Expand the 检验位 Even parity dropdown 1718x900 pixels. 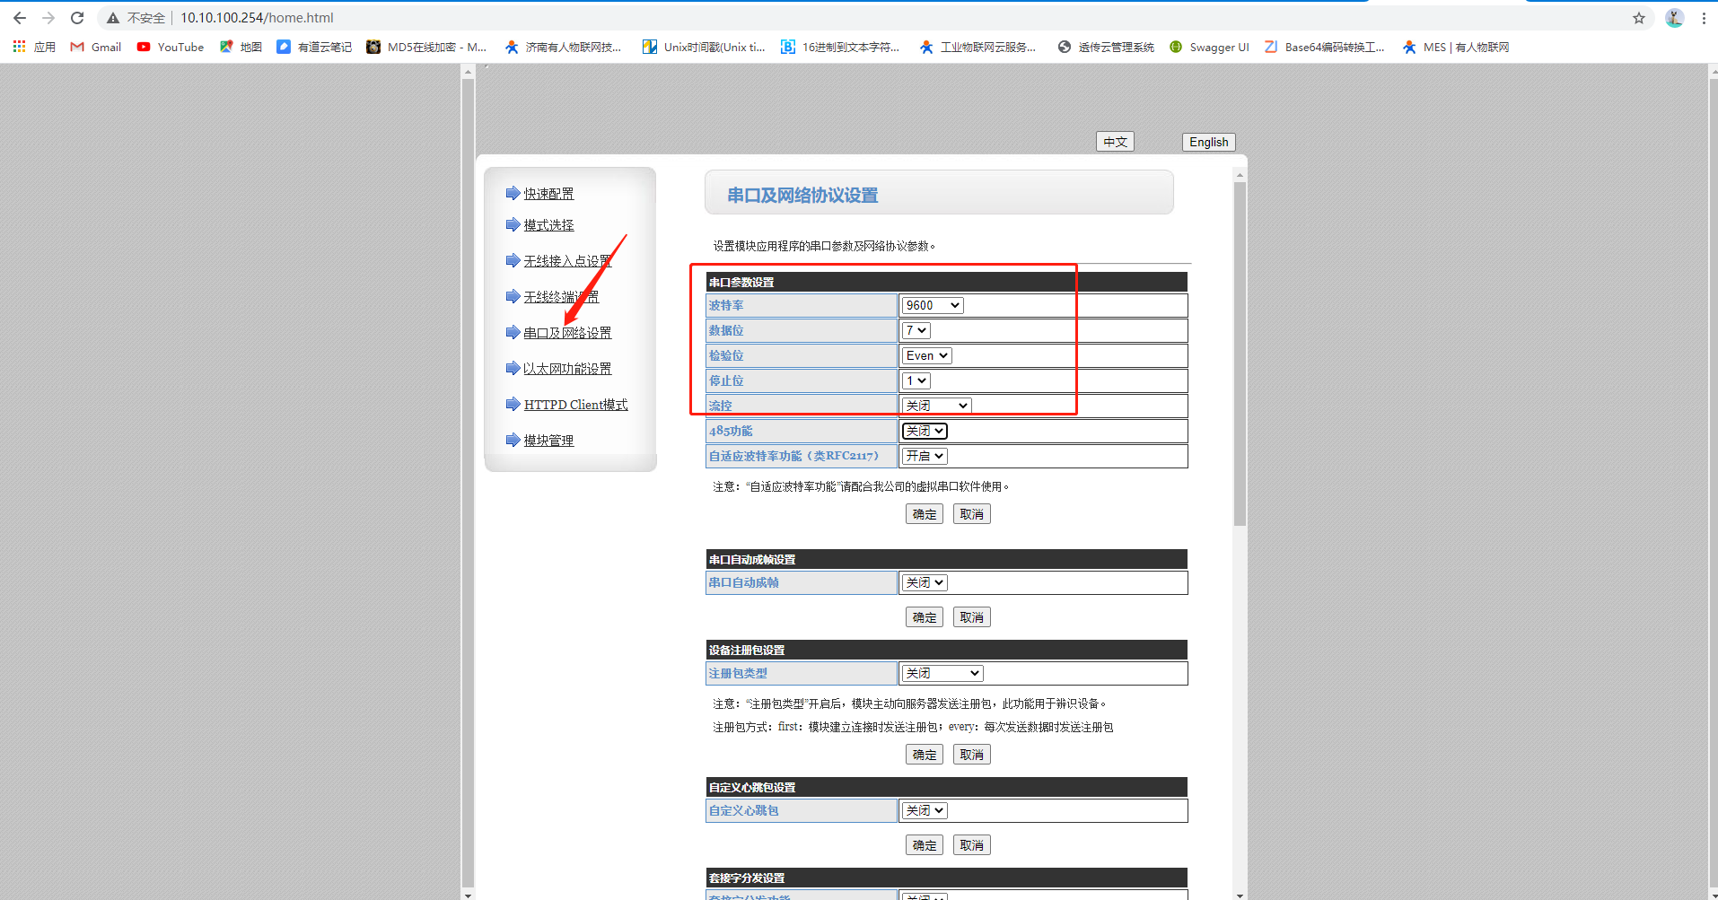(926, 356)
